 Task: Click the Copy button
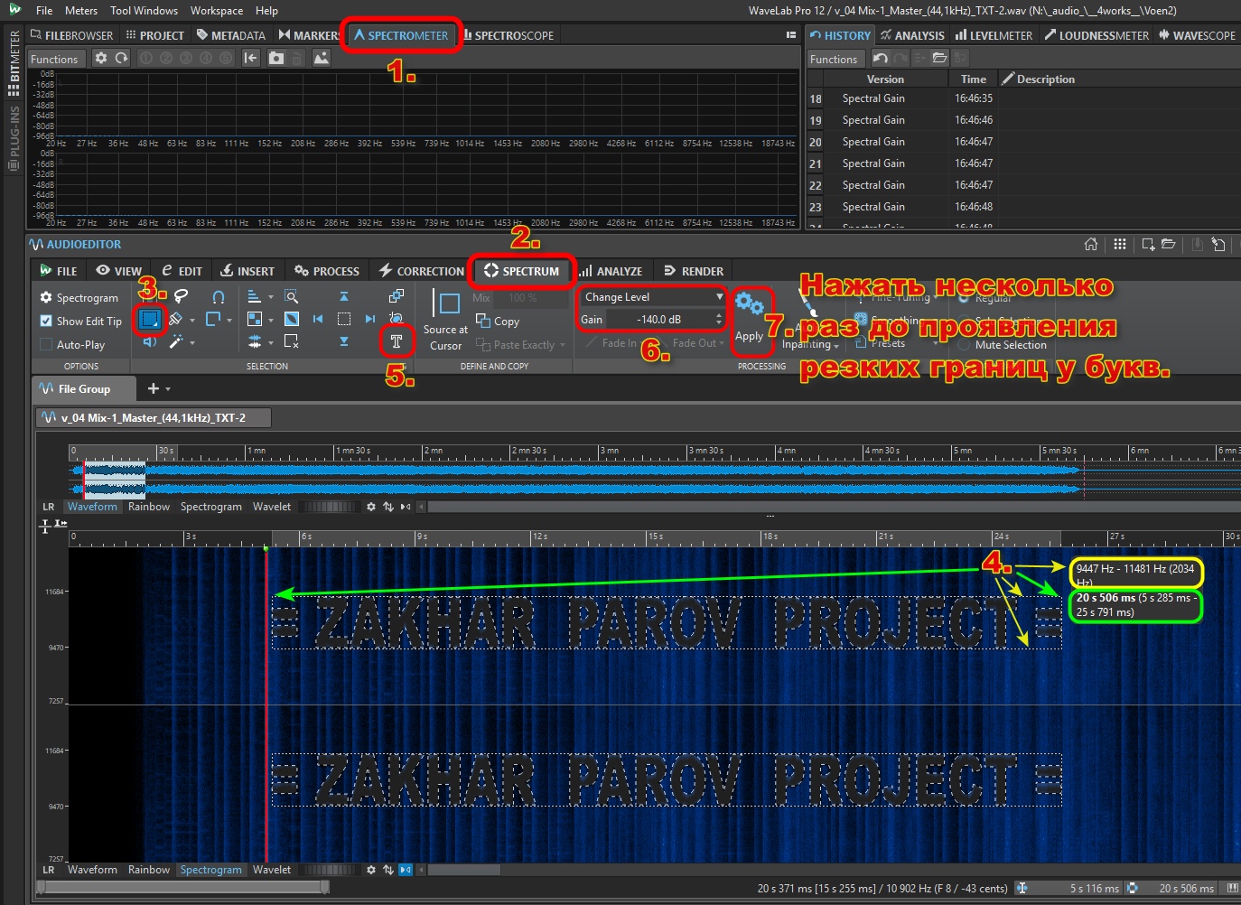click(498, 321)
